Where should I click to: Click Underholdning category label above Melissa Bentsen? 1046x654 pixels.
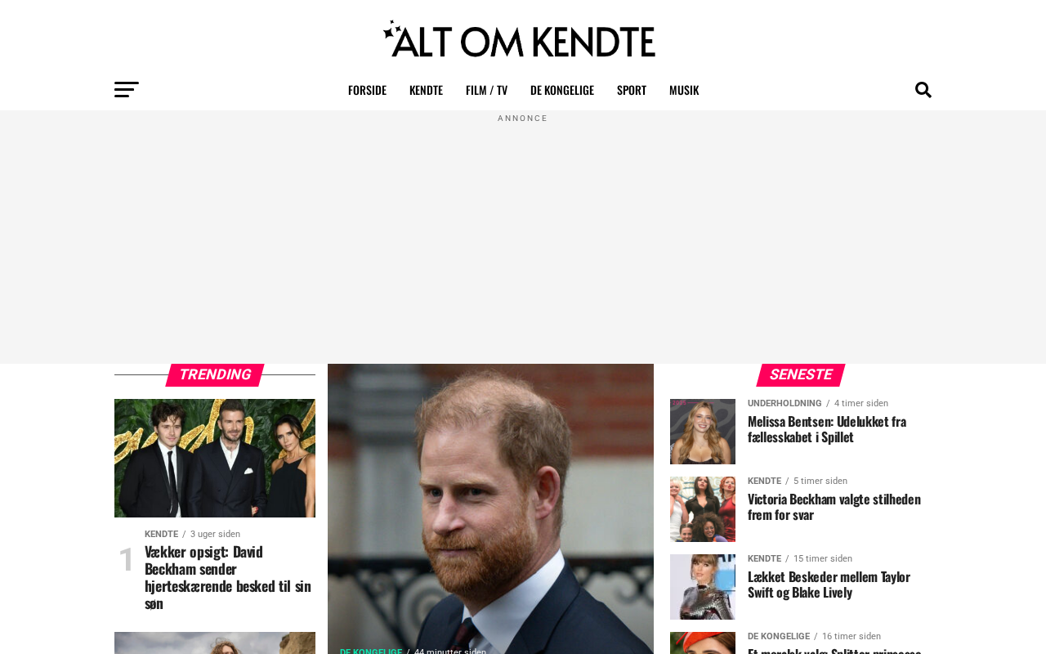tap(784, 404)
